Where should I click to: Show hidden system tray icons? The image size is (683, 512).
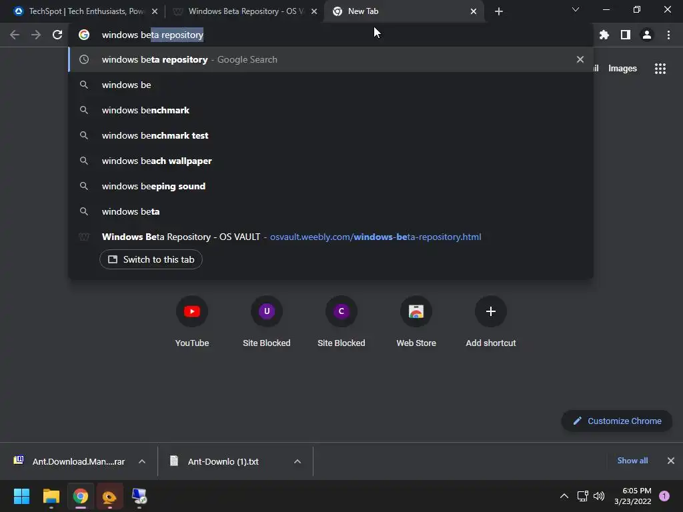pos(564,496)
